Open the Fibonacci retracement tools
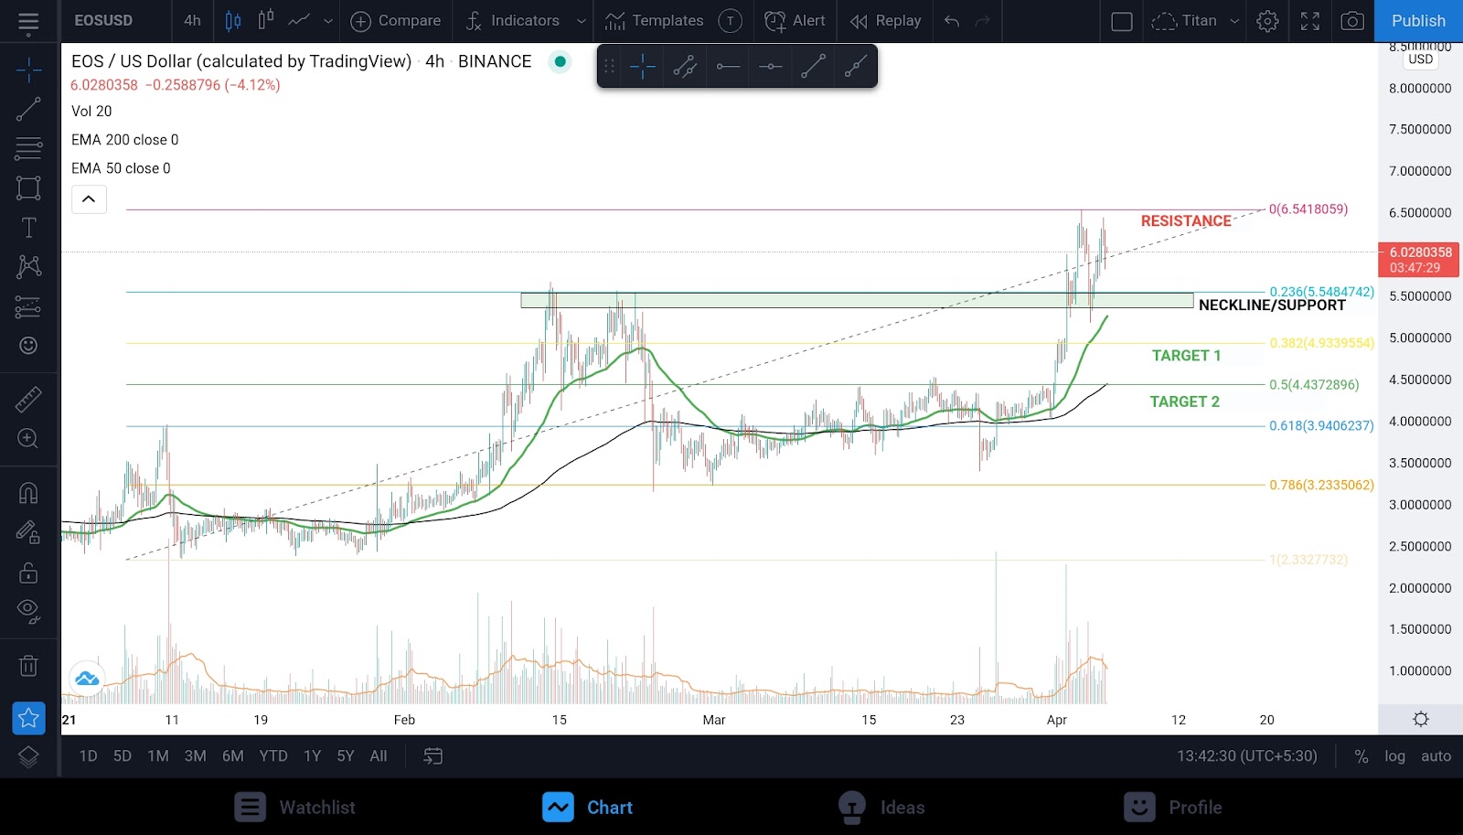The width and height of the screenshot is (1463, 835). 28,148
